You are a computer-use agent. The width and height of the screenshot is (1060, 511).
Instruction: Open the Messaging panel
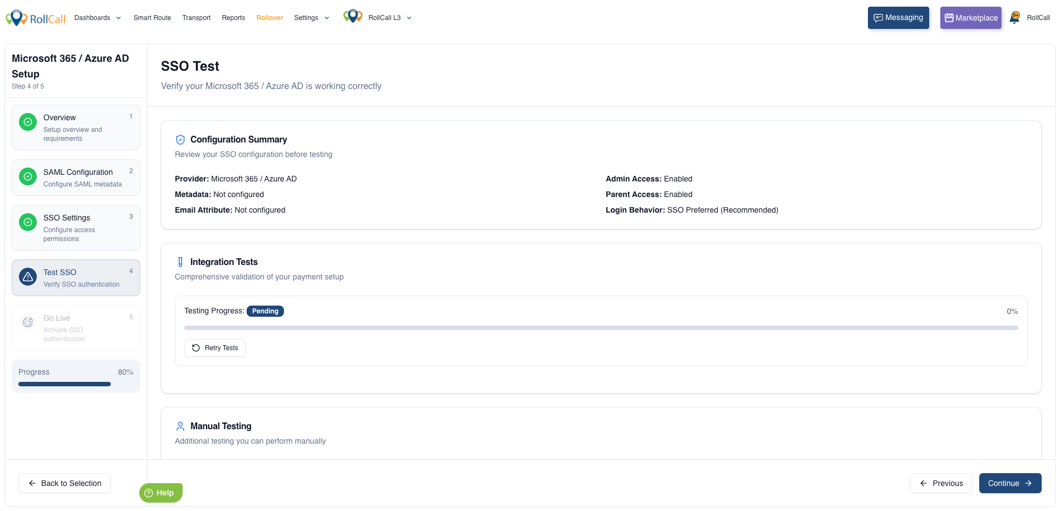tap(899, 18)
